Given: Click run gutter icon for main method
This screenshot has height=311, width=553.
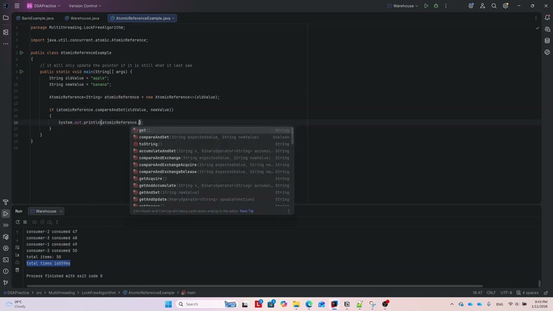Looking at the screenshot, I should [21, 72].
